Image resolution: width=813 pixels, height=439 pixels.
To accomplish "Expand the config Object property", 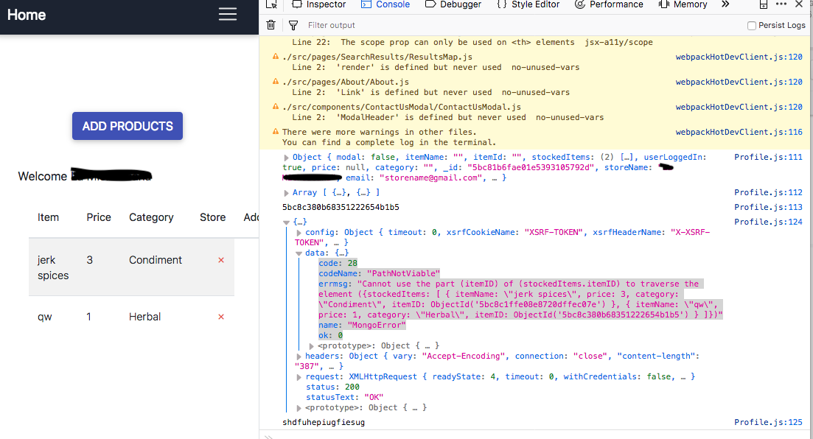I will pyautogui.click(x=299, y=233).
